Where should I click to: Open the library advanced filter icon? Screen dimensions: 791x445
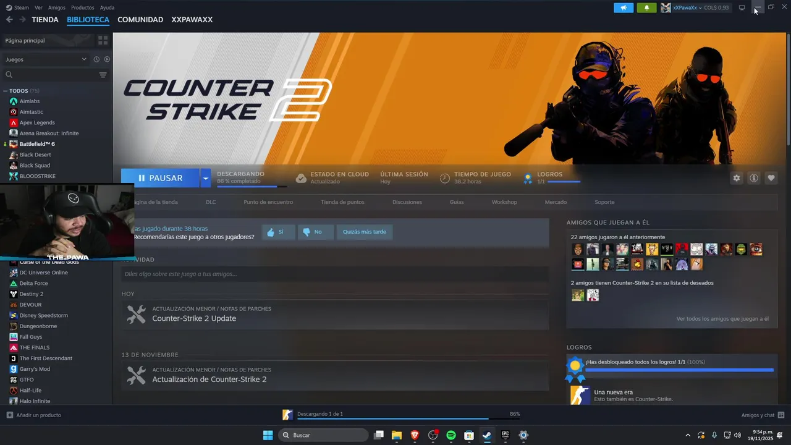click(103, 75)
